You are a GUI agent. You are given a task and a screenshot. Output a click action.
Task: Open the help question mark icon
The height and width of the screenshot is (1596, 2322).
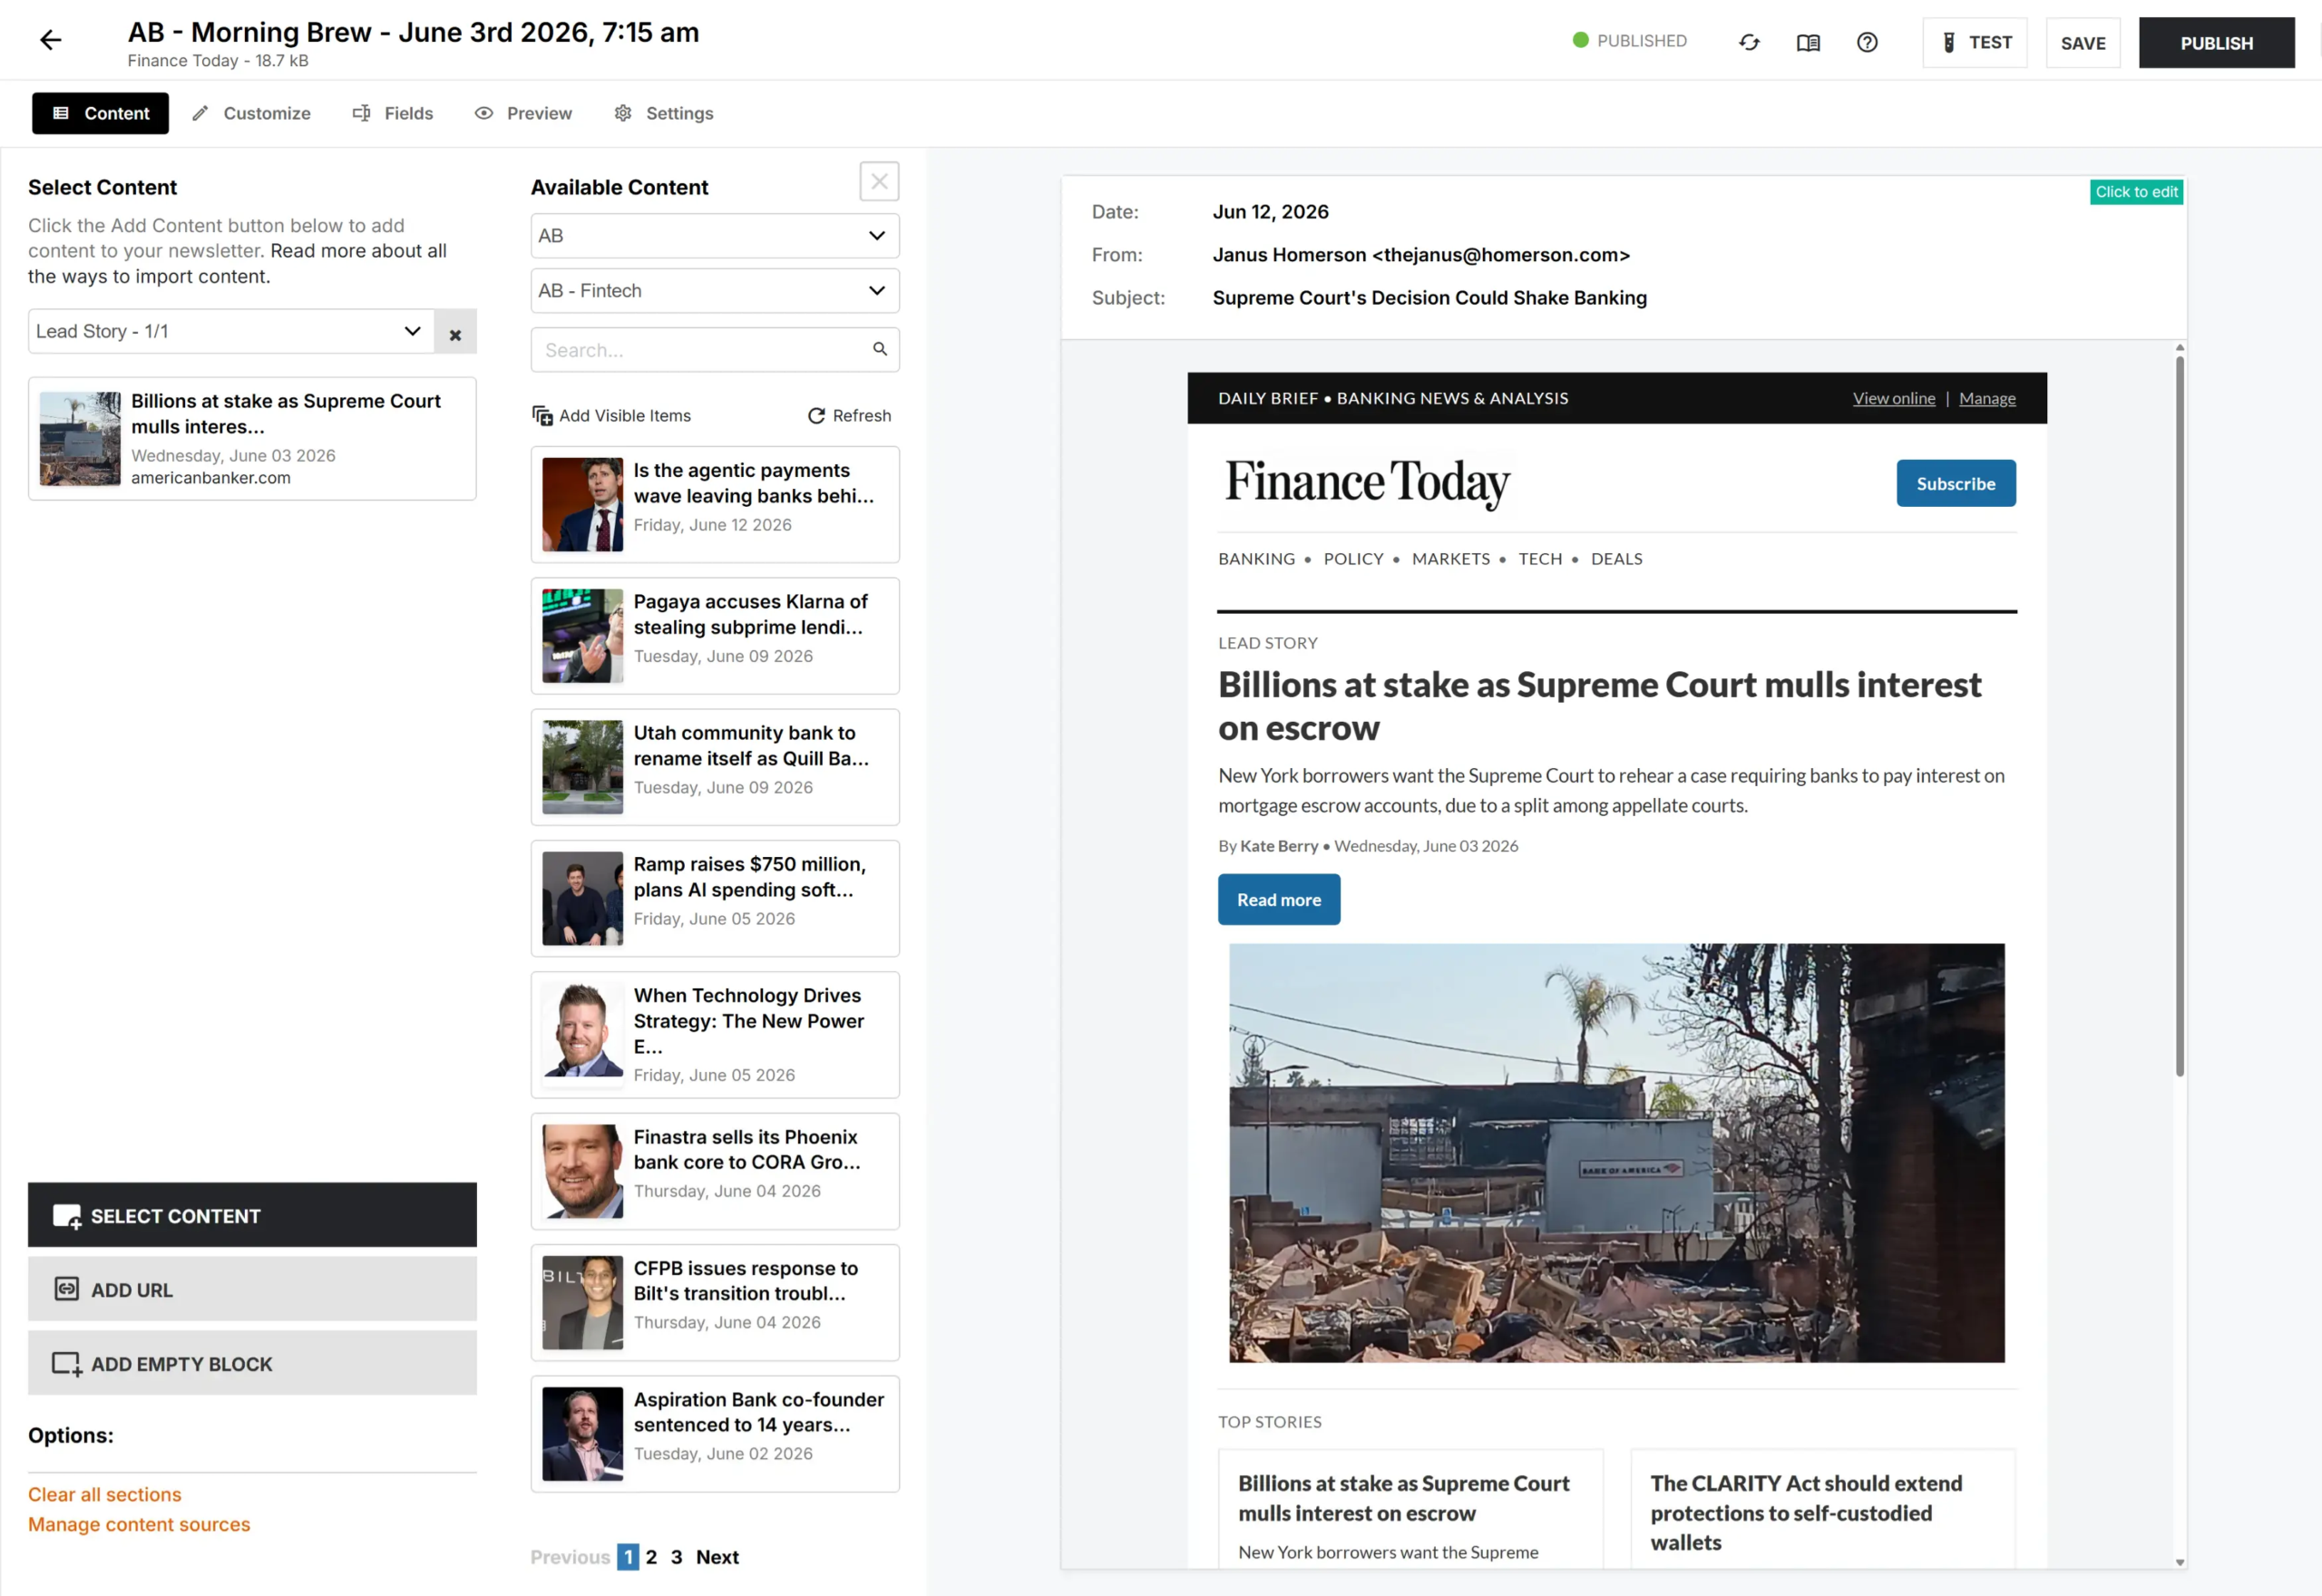coord(1867,42)
